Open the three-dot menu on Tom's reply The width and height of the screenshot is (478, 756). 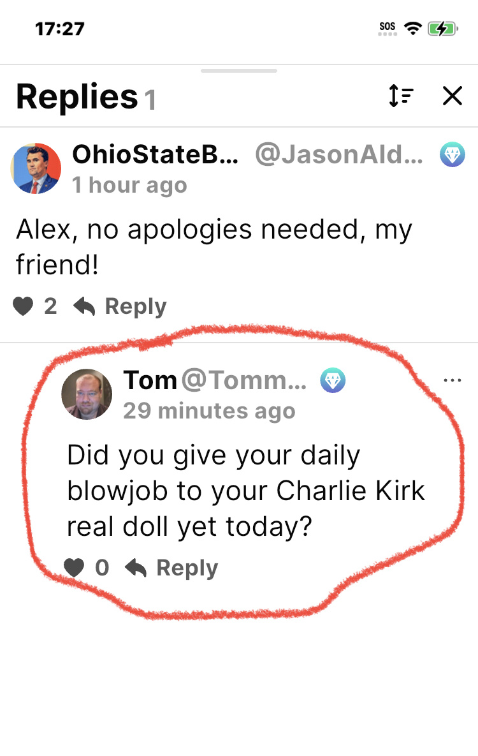(x=452, y=380)
